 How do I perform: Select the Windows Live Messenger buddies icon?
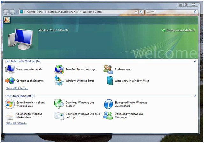click(108, 115)
